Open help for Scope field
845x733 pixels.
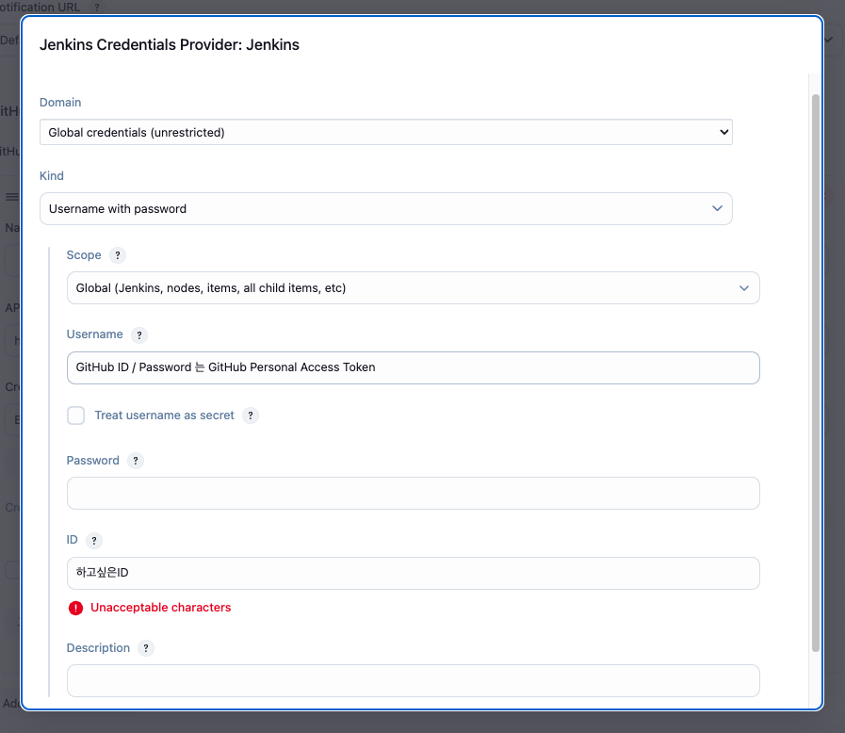pyautogui.click(x=118, y=255)
